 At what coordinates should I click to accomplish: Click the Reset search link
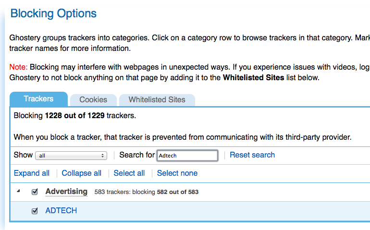[252, 155]
